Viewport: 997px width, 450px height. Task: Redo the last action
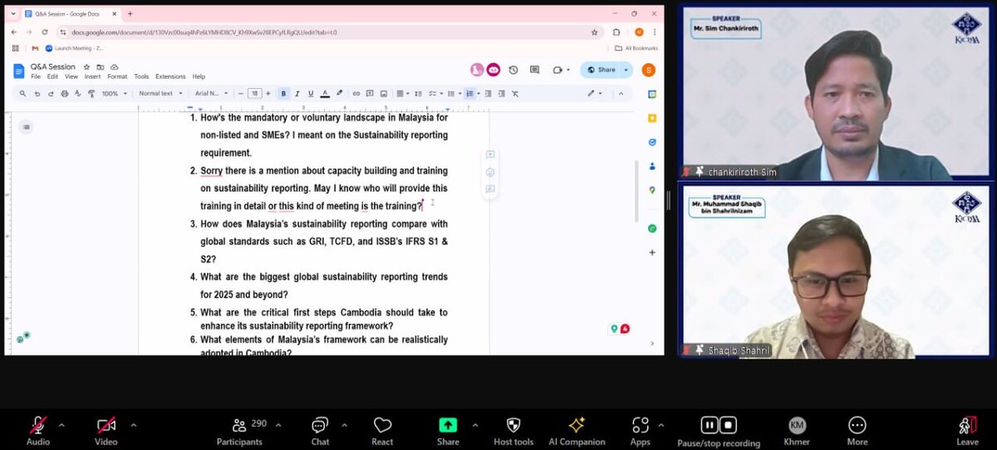coord(51,94)
